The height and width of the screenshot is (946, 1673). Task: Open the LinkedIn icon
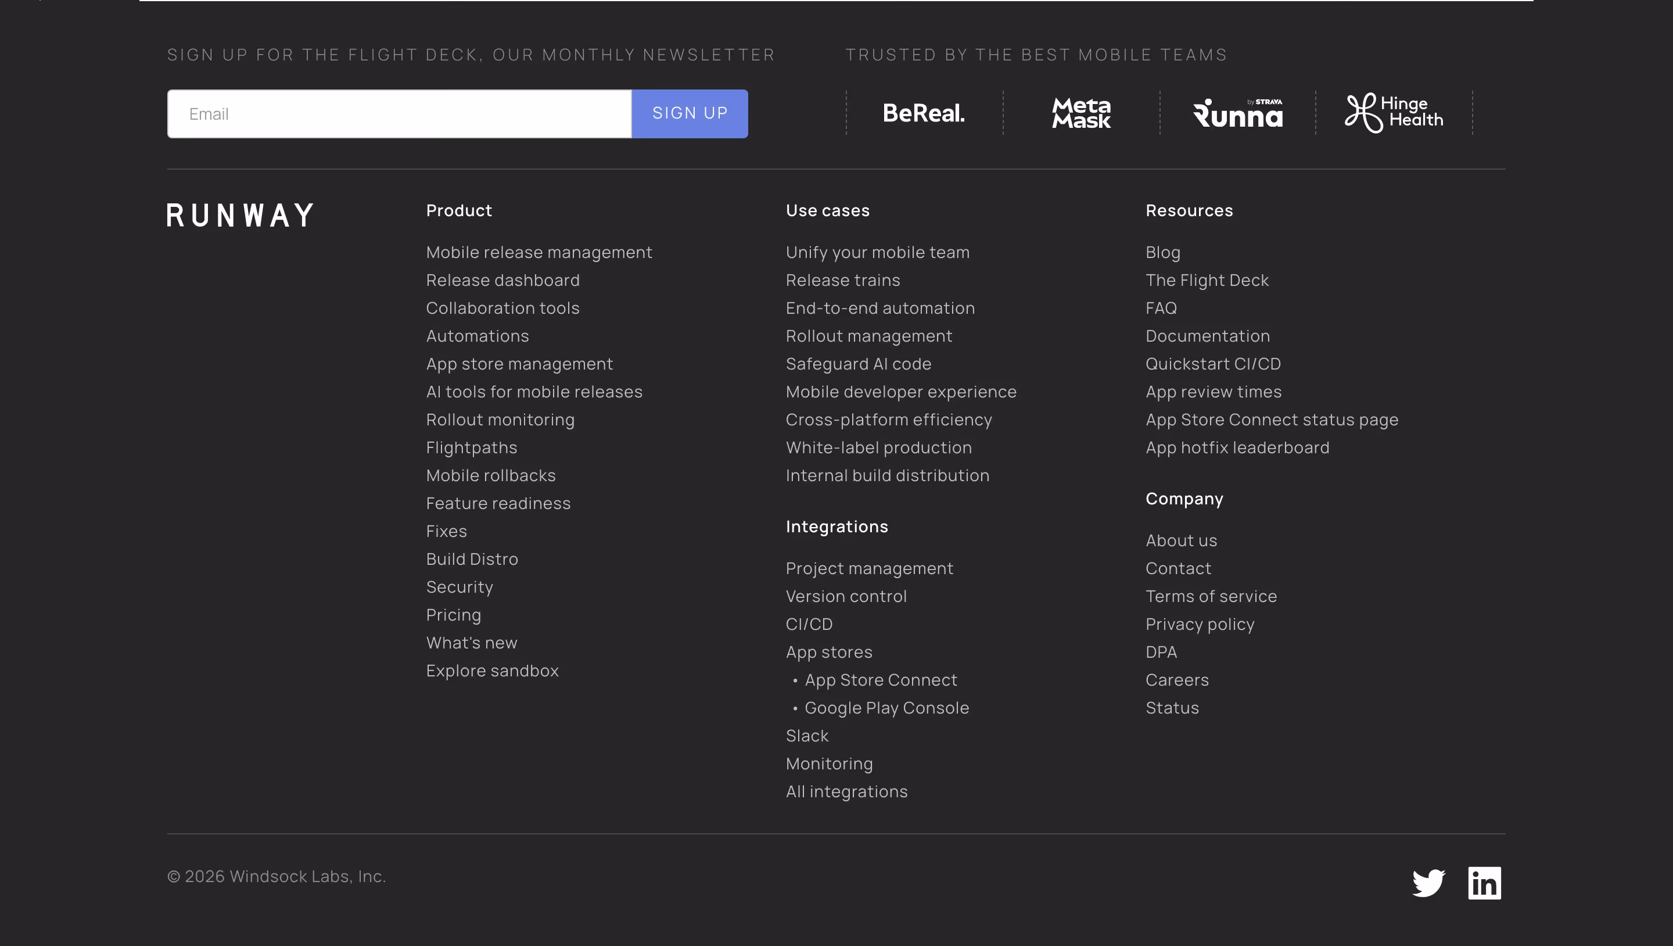[x=1484, y=883]
